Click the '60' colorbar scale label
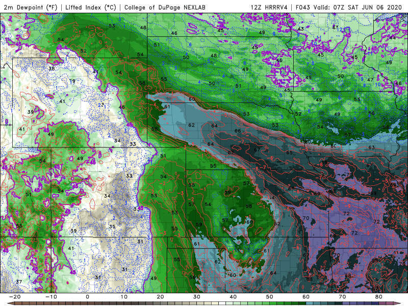Screen dimensions: 408x306 (x=306, y=297)
